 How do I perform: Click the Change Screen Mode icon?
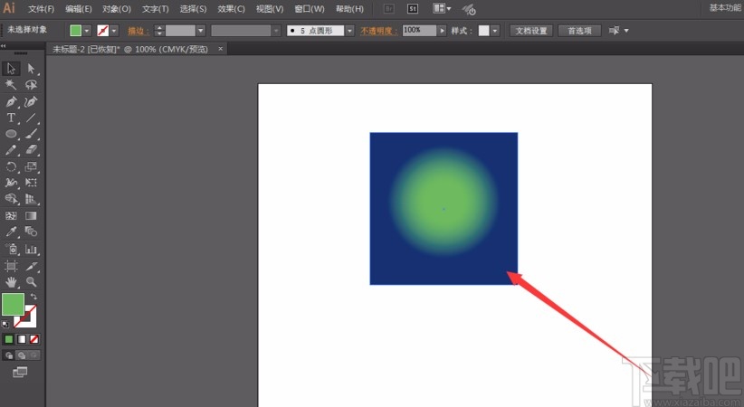pos(20,372)
